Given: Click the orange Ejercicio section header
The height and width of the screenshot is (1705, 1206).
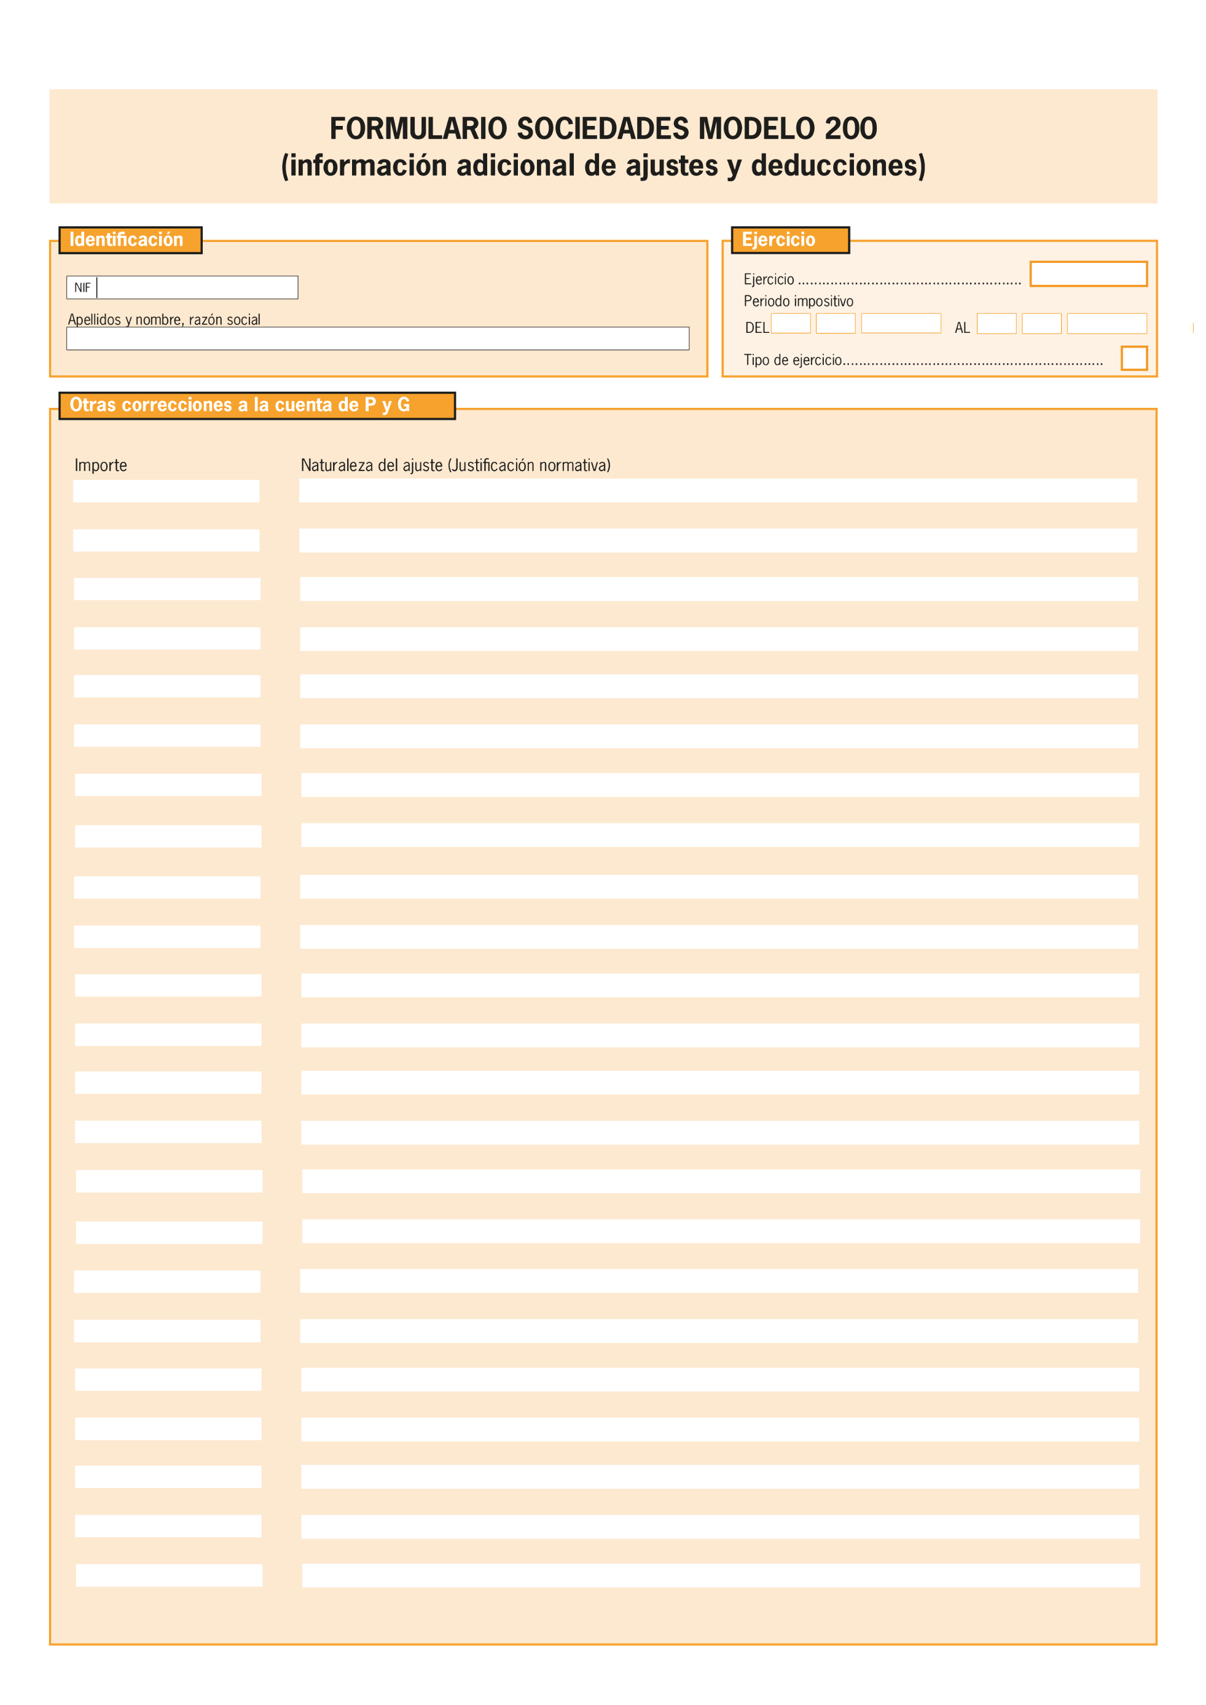Looking at the screenshot, I should pyautogui.click(x=790, y=240).
